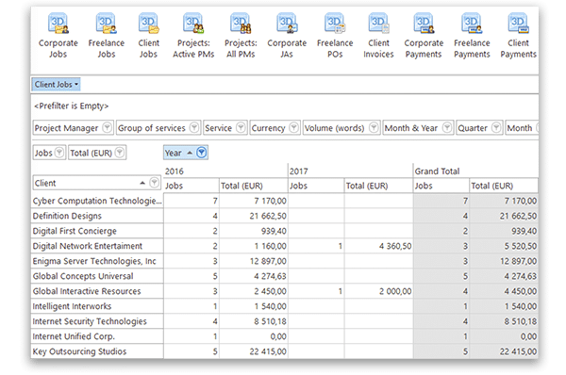This screenshot has height=375, width=566.
Task: Select the Grand Total column header
Action: (x=475, y=171)
